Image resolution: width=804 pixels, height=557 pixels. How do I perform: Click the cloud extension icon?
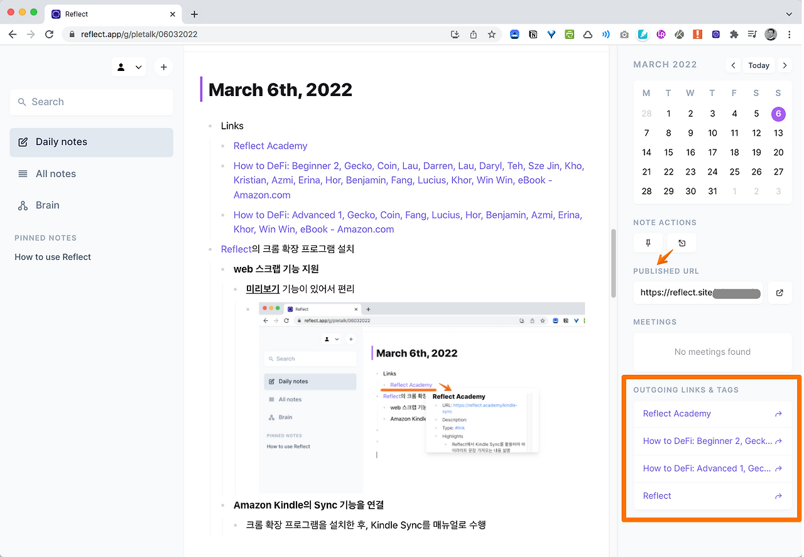(x=588, y=35)
